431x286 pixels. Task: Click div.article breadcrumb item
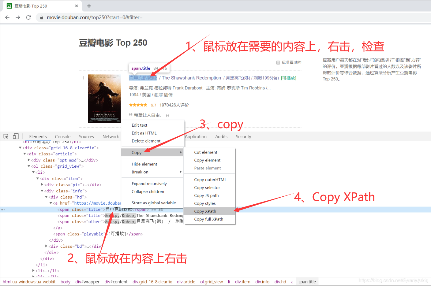186,282
